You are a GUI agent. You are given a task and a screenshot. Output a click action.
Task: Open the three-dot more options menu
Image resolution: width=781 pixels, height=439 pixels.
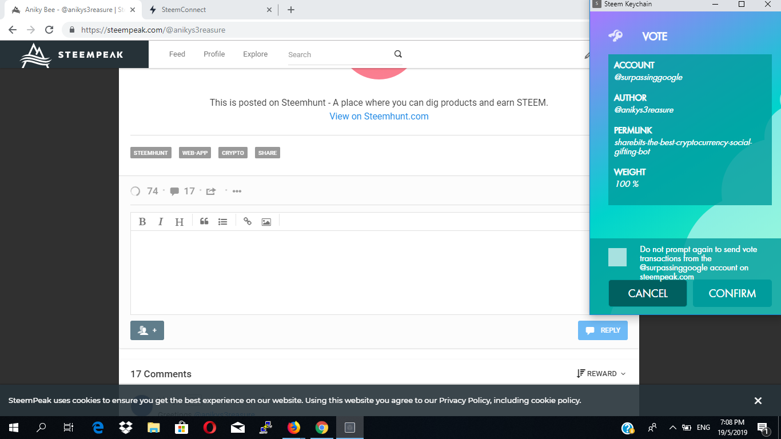pyautogui.click(x=237, y=191)
